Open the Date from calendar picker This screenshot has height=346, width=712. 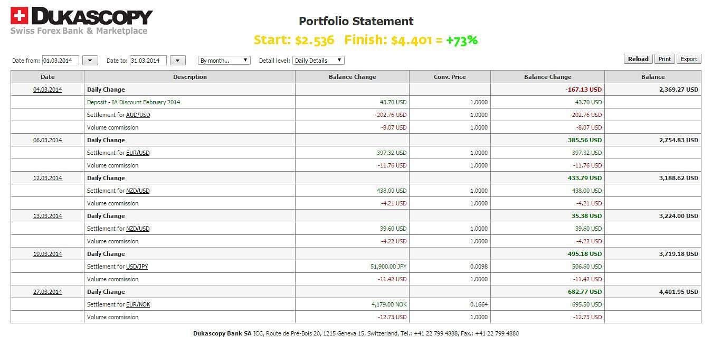coord(90,61)
